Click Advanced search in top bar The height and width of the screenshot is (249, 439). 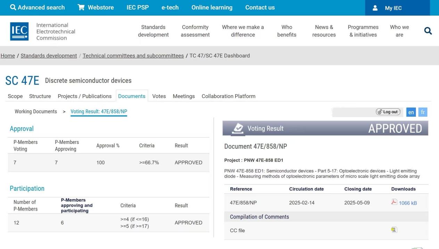tap(38, 8)
